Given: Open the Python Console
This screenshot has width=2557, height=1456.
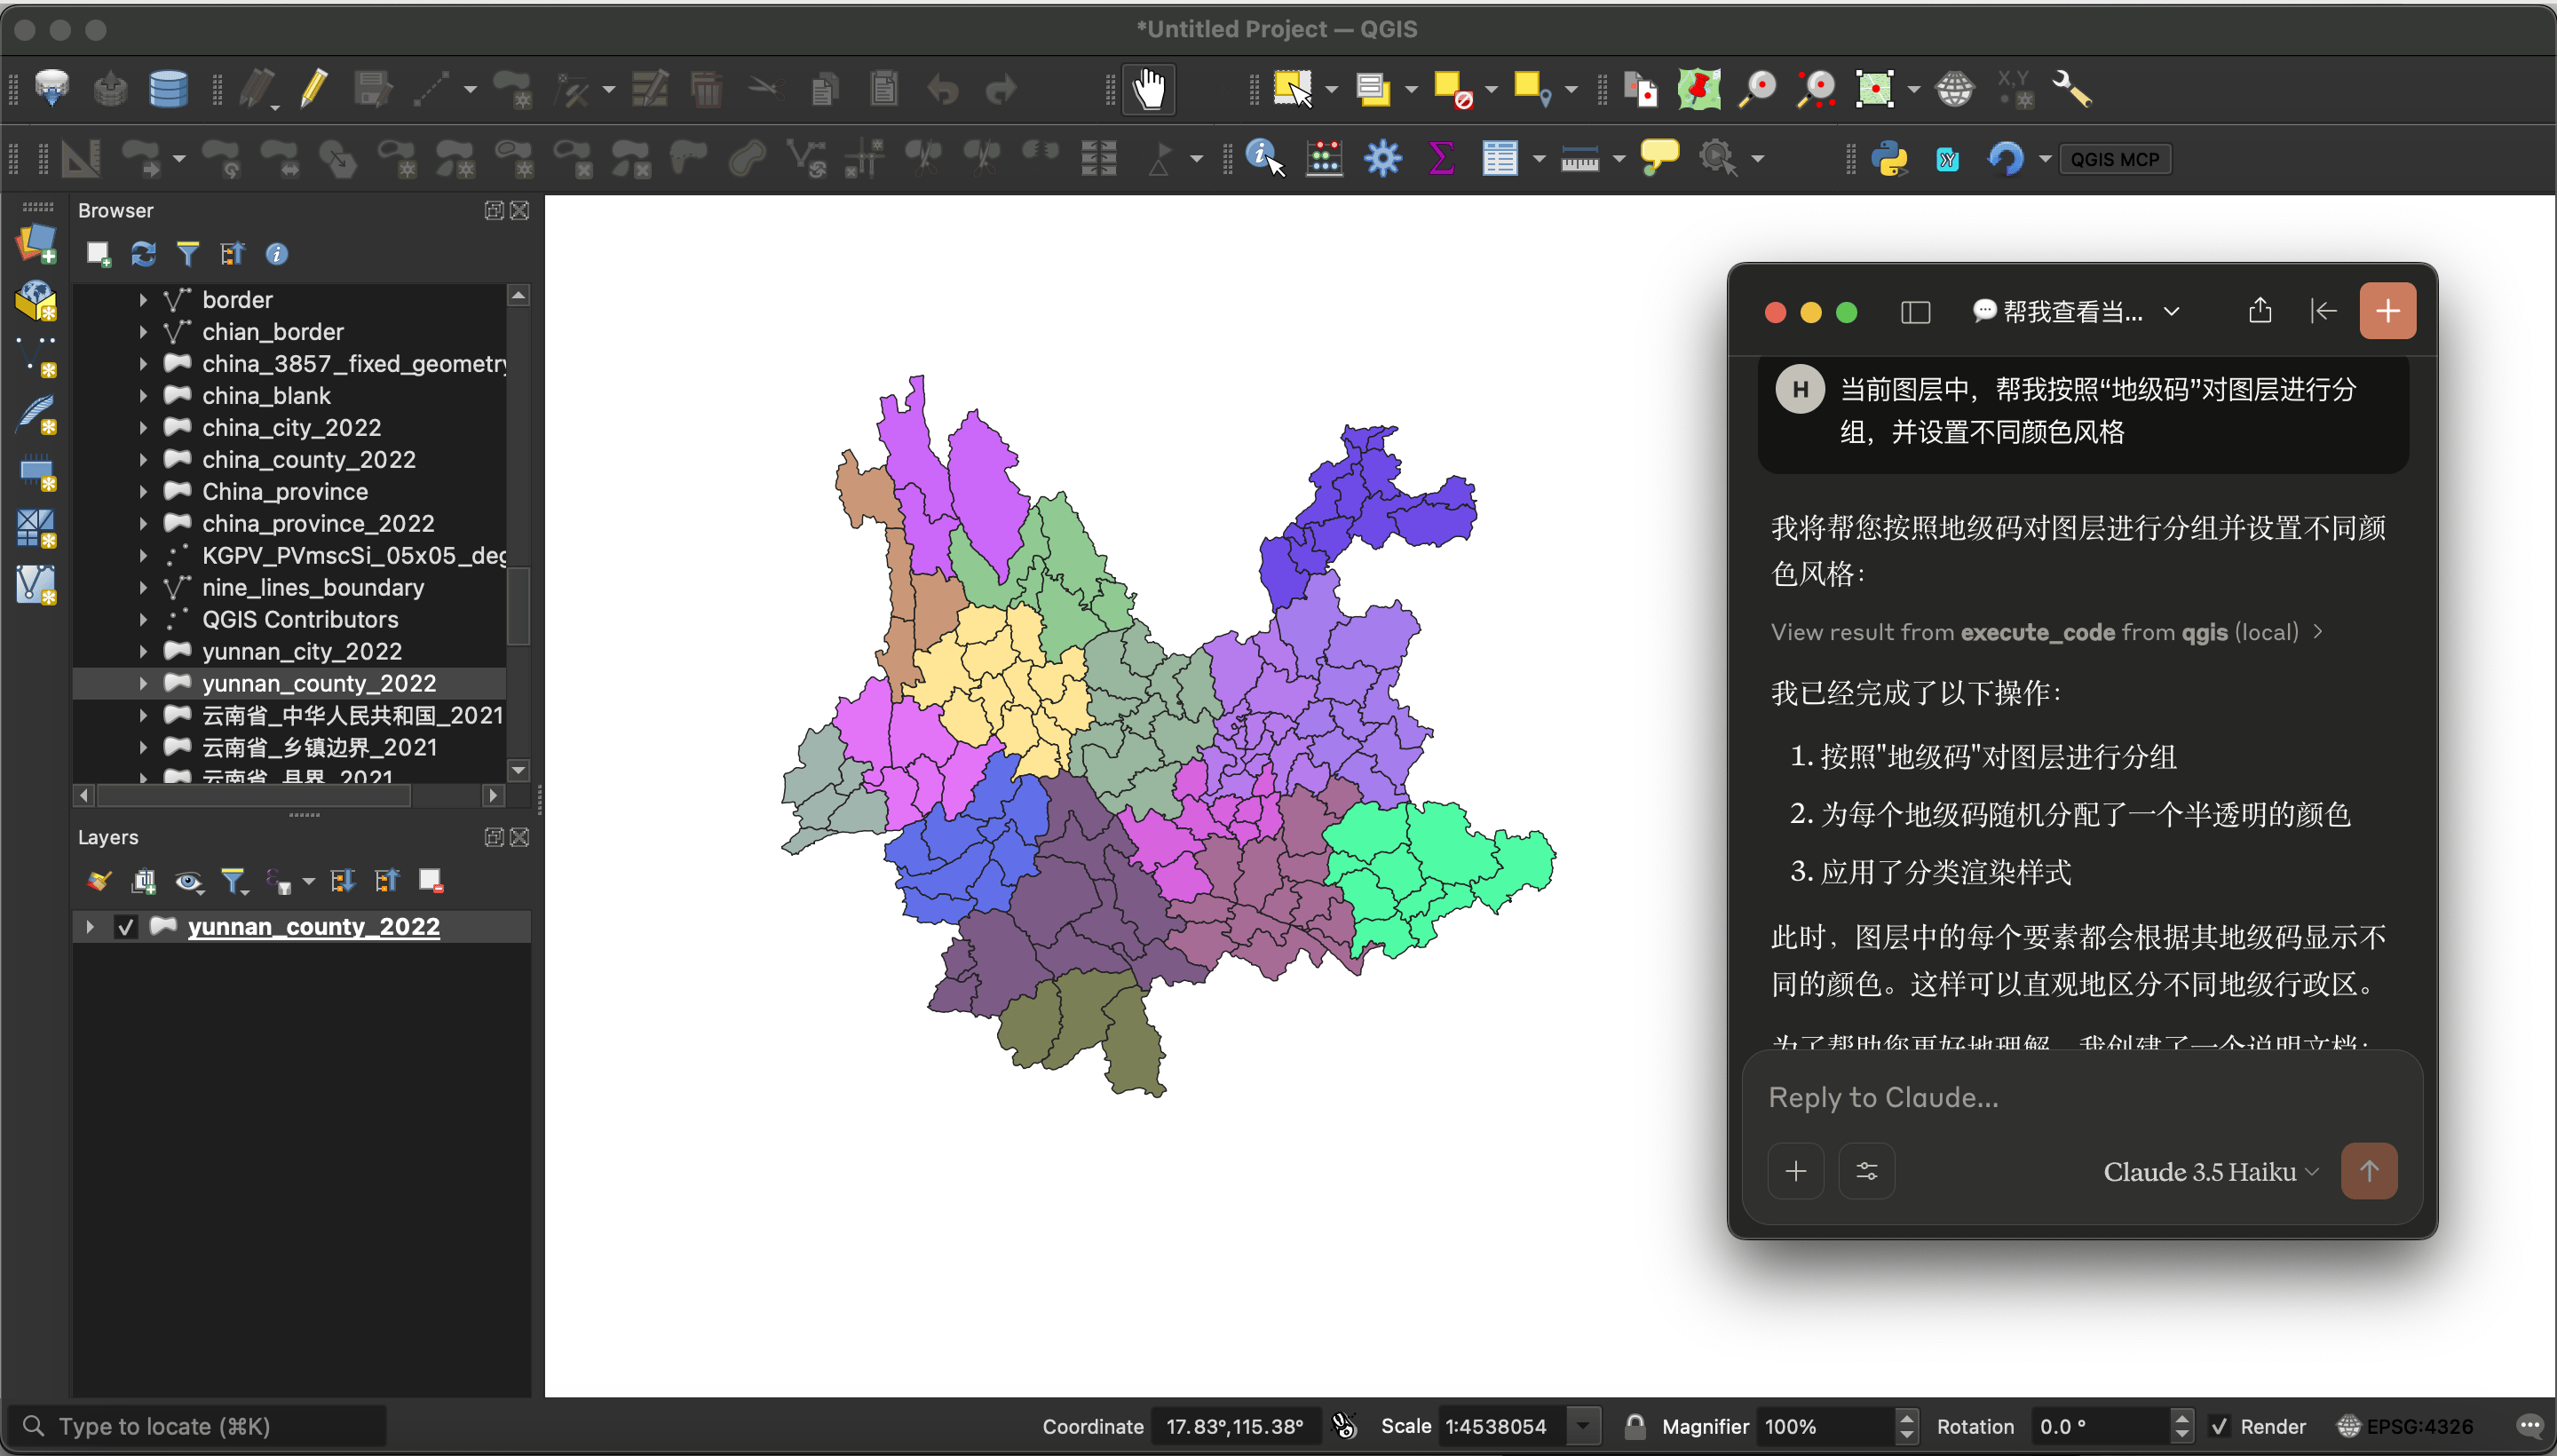Looking at the screenshot, I should (1892, 158).
